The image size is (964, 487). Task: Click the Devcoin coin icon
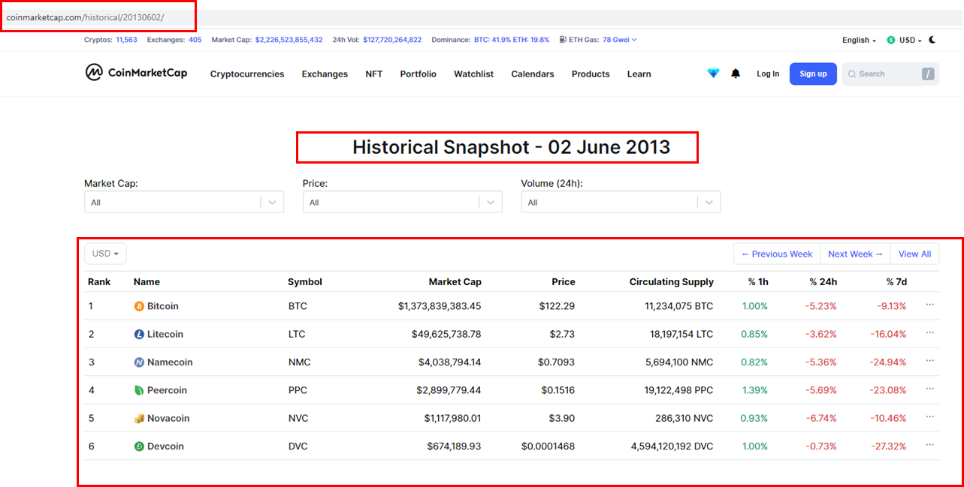[138, 446]
